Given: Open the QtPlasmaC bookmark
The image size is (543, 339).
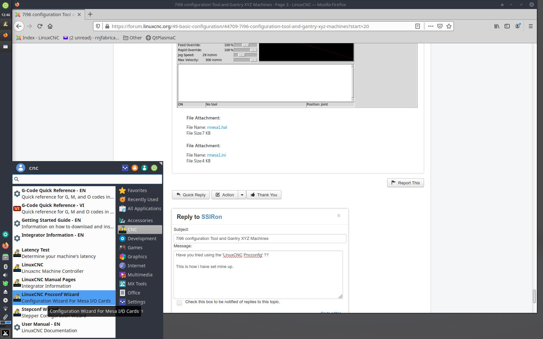Looking at the screenshot, I should pyautogui.click(x=161, y=38).
